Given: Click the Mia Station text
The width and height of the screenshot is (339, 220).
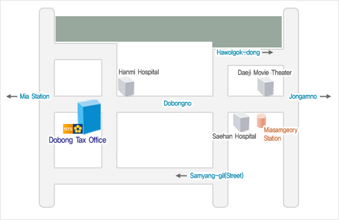Looking at the screenshot, I should (x=35, y=96).
